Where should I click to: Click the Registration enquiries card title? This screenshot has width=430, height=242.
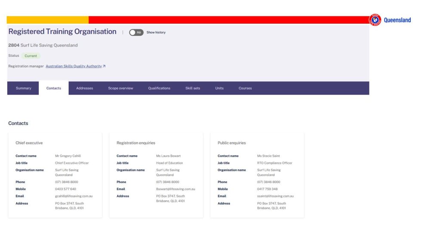[x=136, y=143]
